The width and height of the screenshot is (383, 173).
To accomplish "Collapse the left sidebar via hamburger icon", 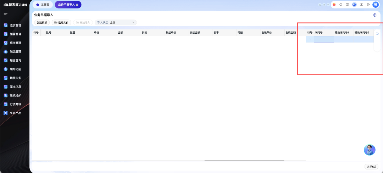I will tap(5, 14).
